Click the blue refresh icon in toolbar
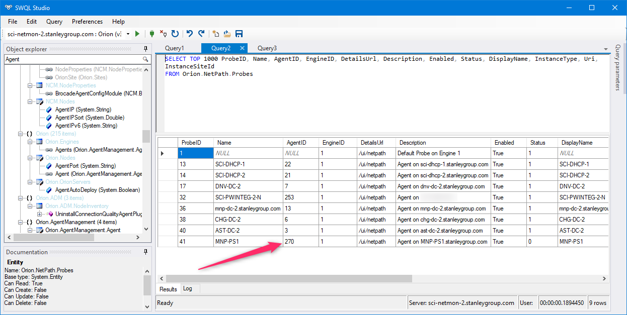The image size is (627, 315). [x=175, y=34]
